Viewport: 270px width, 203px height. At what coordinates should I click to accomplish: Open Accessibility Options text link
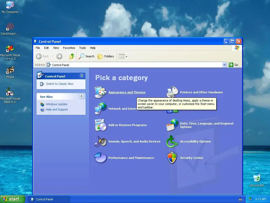click(195, 141)
